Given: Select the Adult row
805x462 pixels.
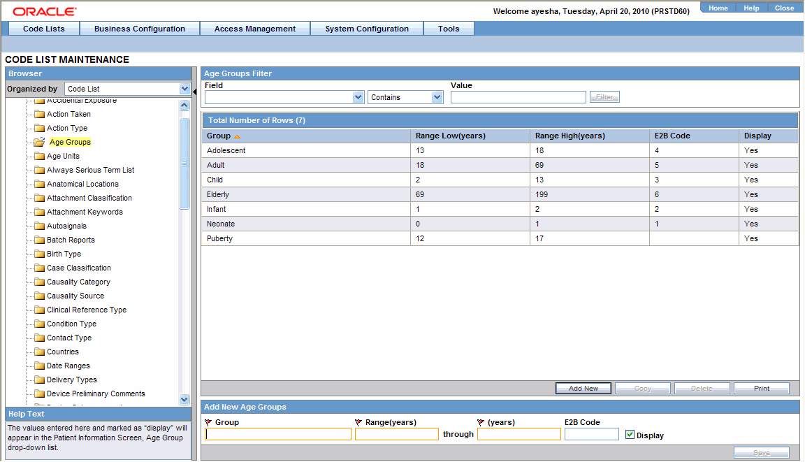Looking at the screenshot, I should pos(500,165).
